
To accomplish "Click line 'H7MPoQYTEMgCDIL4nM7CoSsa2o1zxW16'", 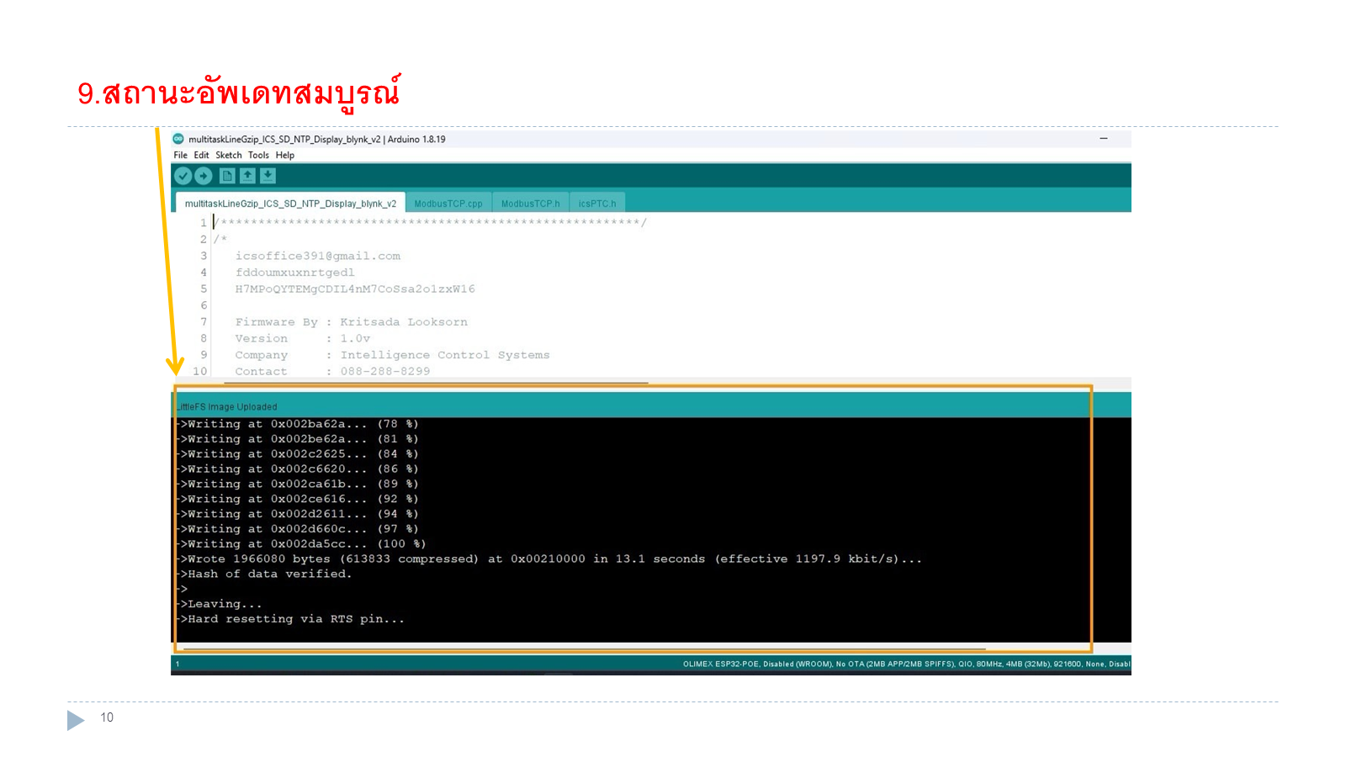I will [355, 289].
